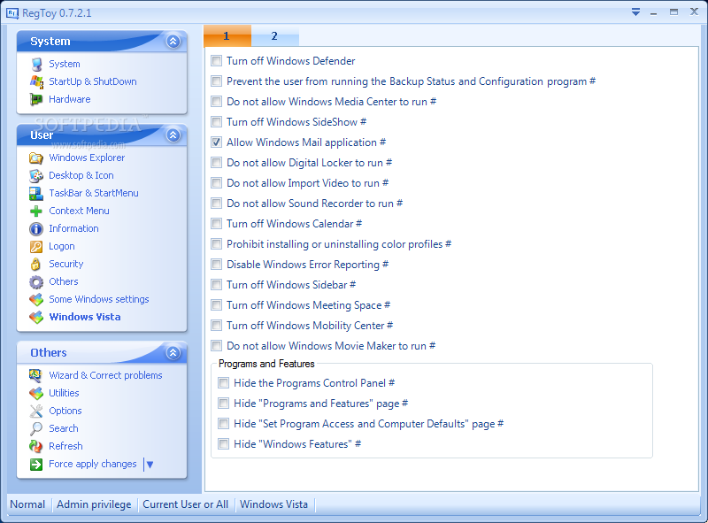708x523 pixels.
Task: Click the Others panel header title
Action: coord(49,353)
